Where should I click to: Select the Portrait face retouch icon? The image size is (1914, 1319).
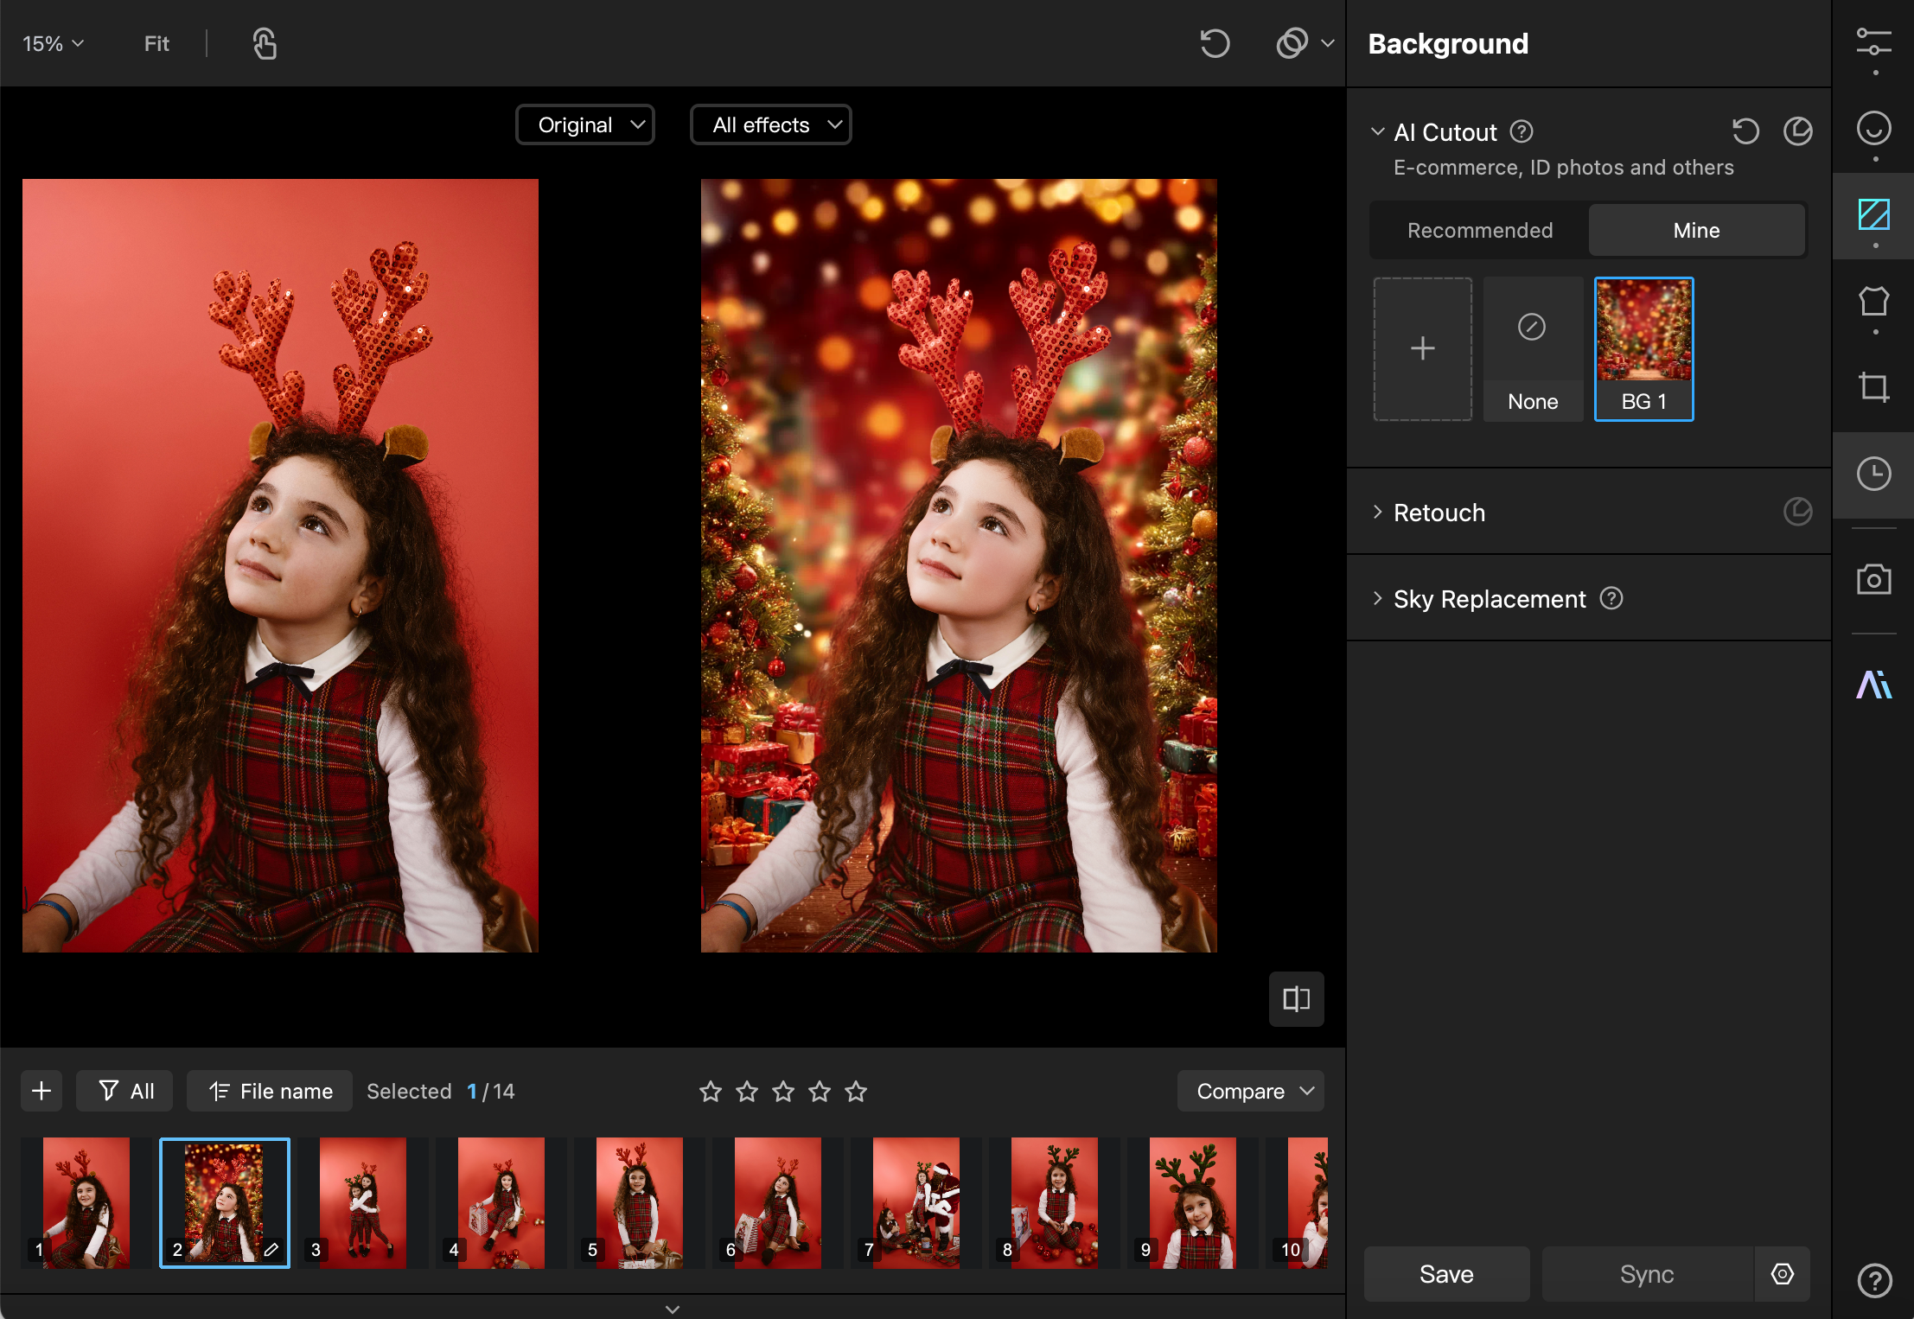tap(1873, 129)
